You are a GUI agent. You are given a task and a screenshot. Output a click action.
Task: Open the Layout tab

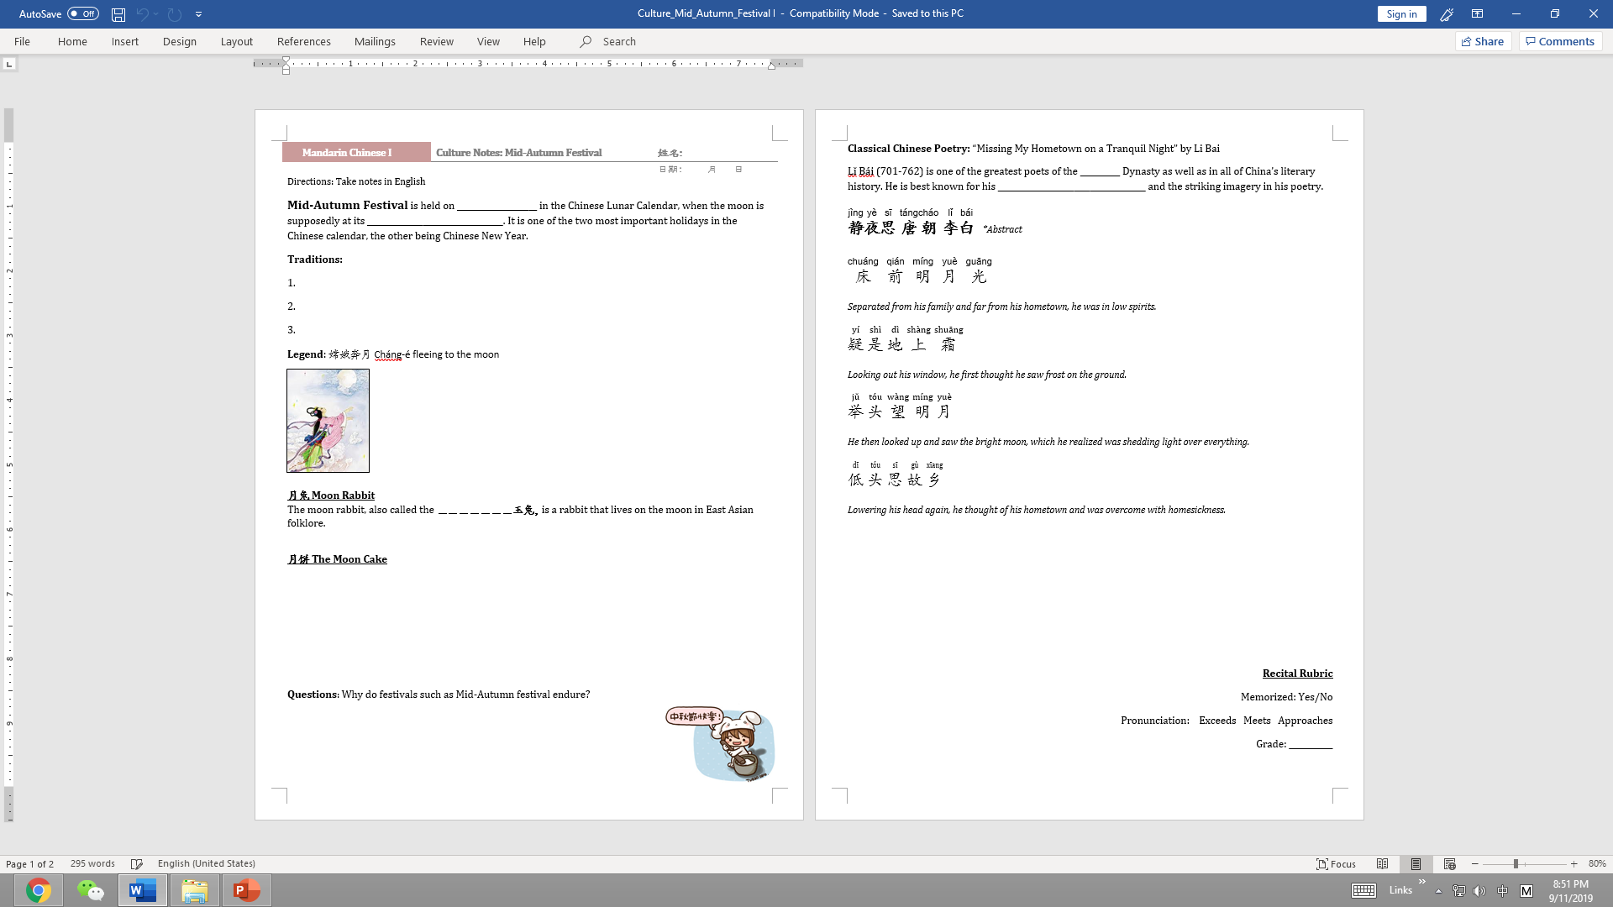237,41
